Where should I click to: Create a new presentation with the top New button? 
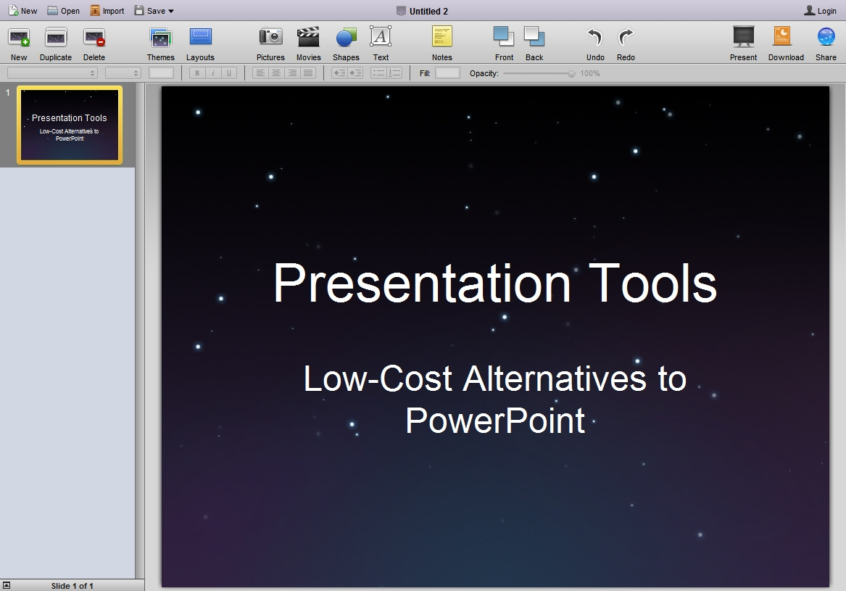pos(22,11)
